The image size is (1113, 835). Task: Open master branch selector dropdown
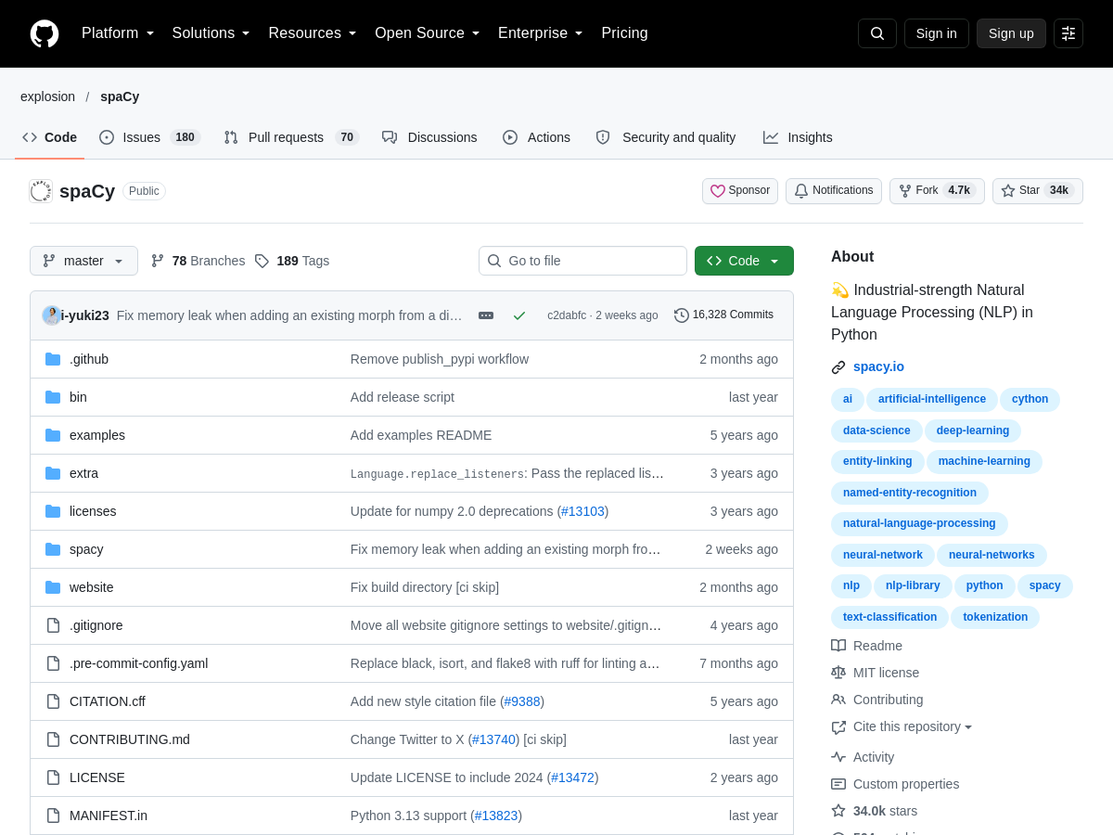[x=83, y=261]
